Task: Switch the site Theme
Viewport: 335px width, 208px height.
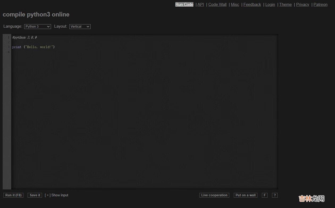Action: click(x=285, y=5)
